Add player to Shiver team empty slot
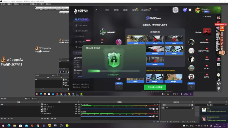 [x=191, y=87]
